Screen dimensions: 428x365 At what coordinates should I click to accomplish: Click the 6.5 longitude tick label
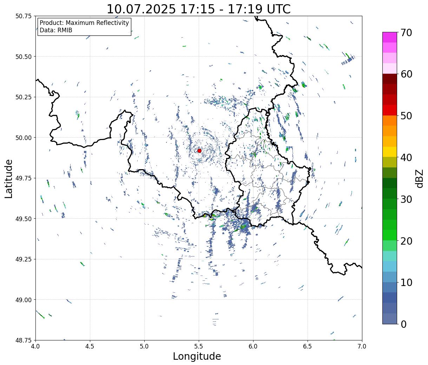[x=308, y=346]
